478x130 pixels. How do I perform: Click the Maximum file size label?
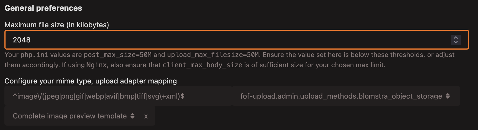click(x=57, y=25)
